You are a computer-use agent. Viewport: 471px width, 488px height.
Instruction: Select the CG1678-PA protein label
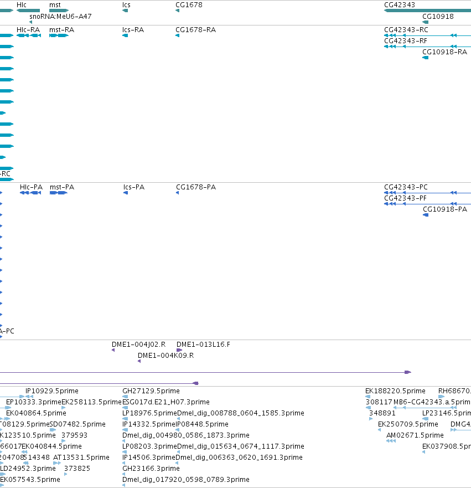[196, 187]
